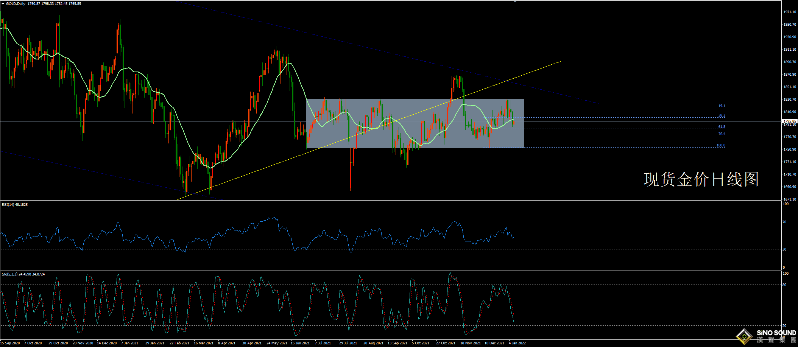
Task: Click the 现货金价日线图 text label
Action: 701,179
